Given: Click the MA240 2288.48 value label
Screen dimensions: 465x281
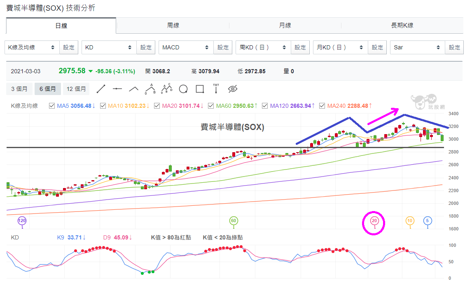Looking at the screenshot, I should 349,106.
